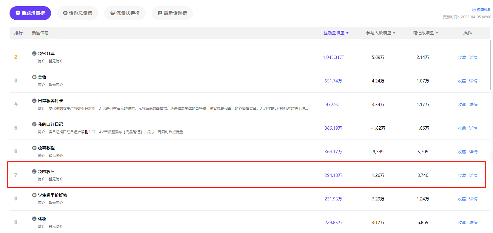The height and width of the screenshot is (233, 493).
Task: Select interaction value 472.9万
Action: click(333, 105)
